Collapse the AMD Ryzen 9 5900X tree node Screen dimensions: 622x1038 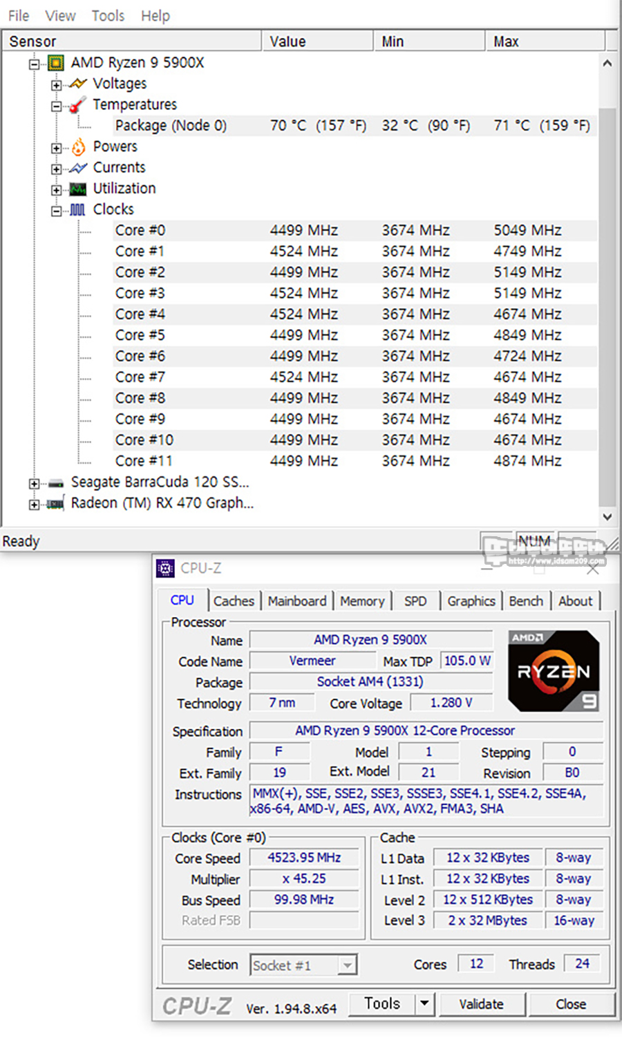click(34, 64)
